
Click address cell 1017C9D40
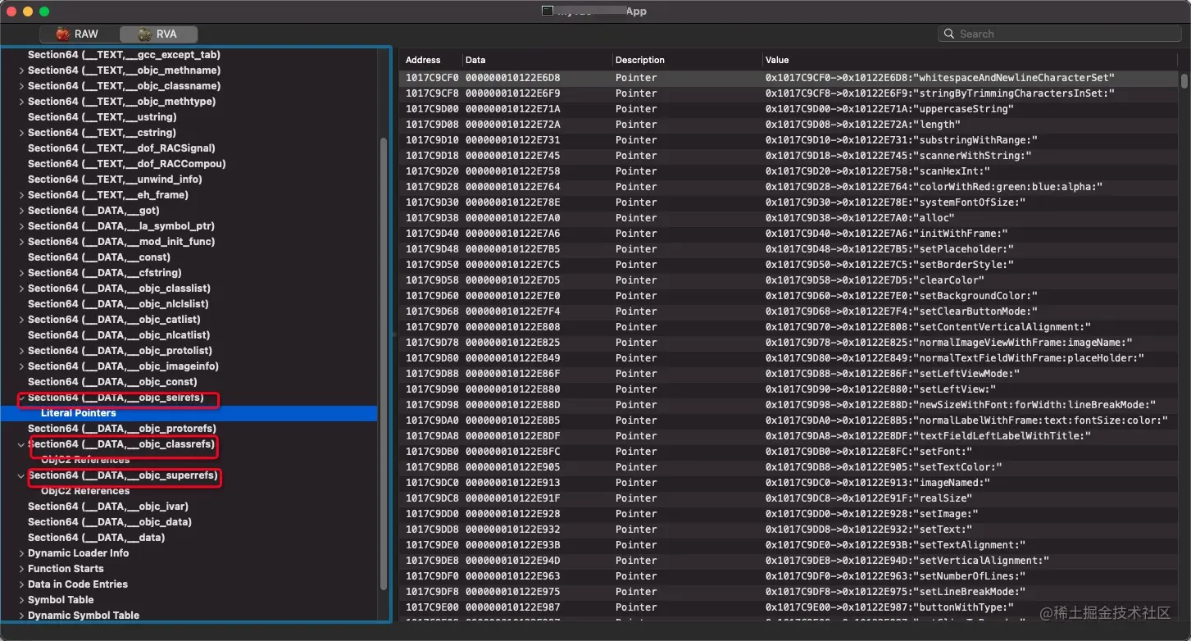point(432,234)
